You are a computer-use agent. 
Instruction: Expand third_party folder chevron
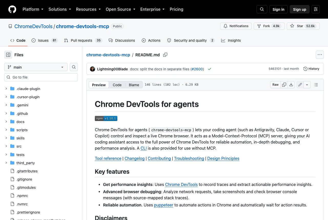click(6, 163)
